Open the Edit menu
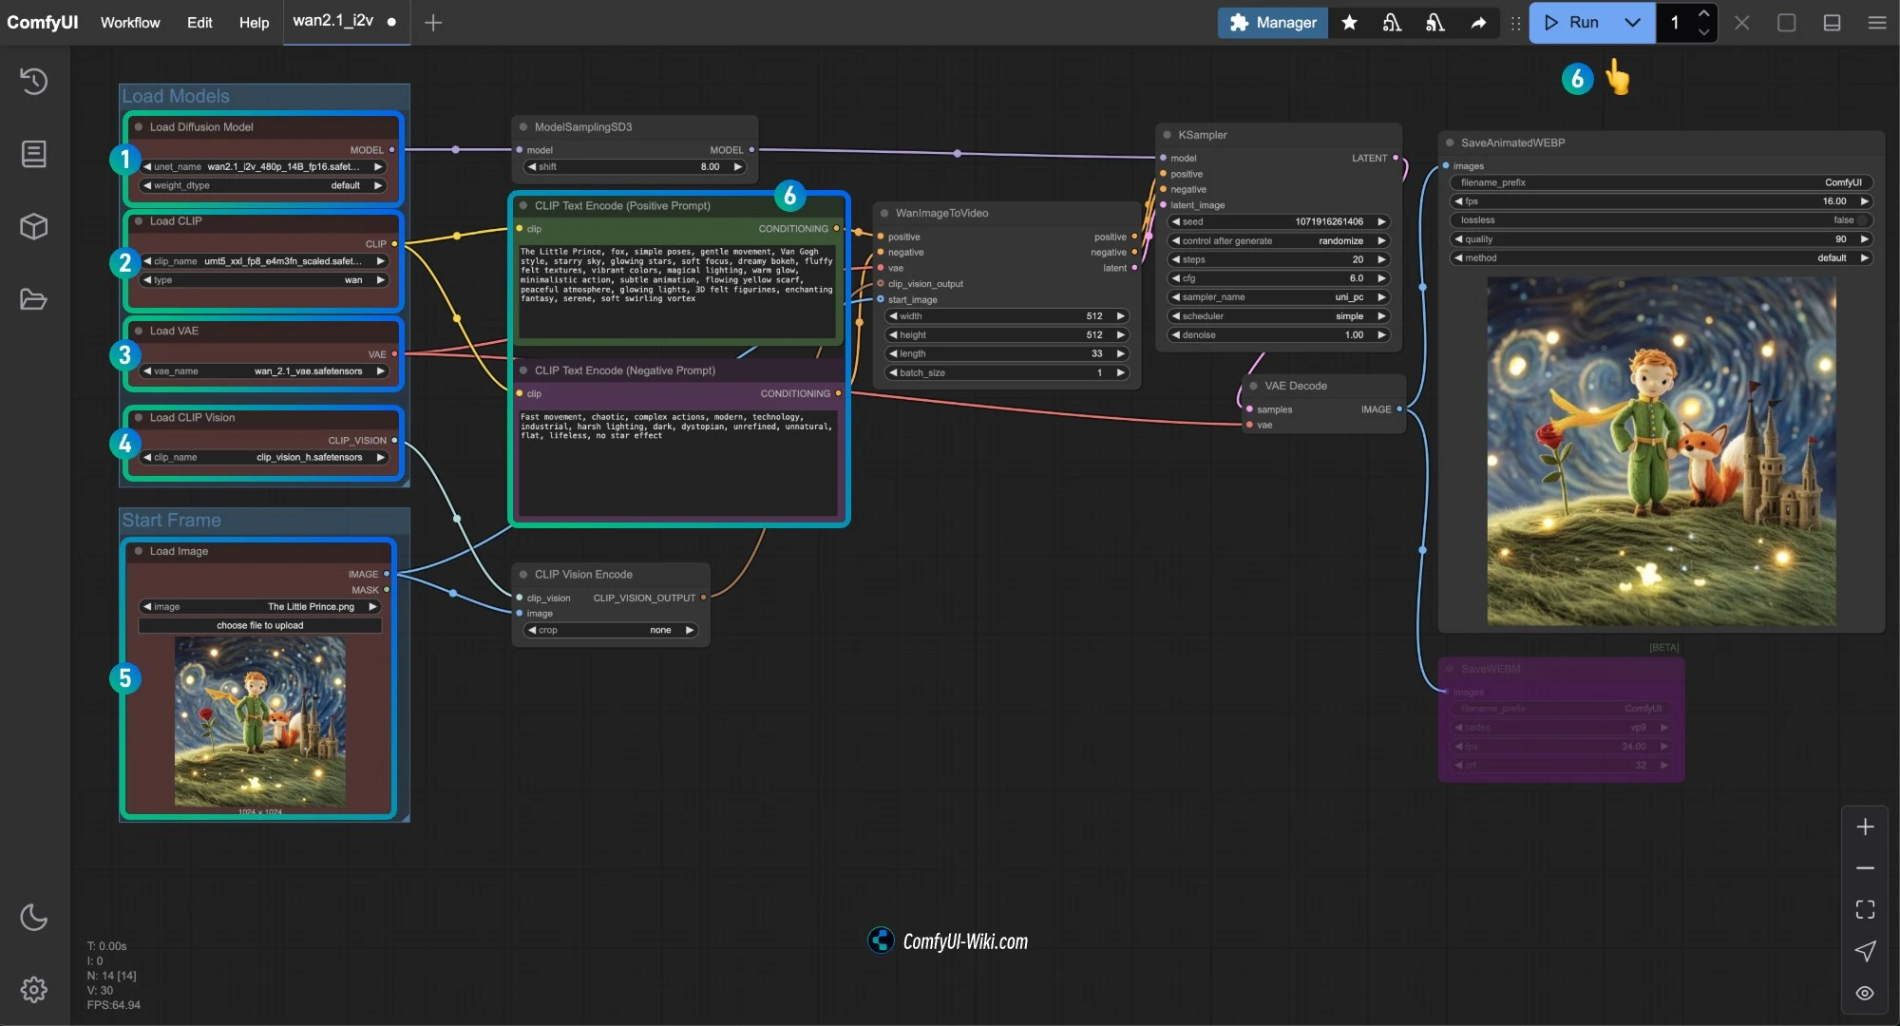The image size is (1900, 1026). click(199, 23)
